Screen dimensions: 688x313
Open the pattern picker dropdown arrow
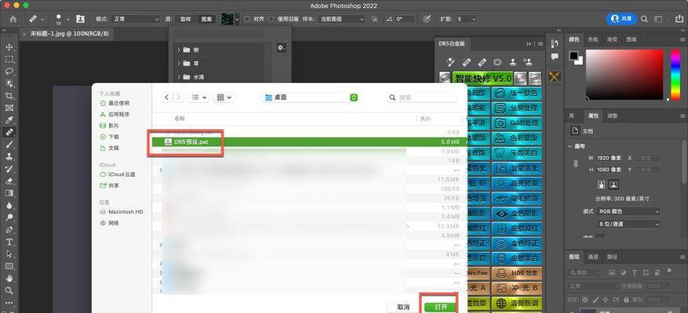[x=237, y=20]
